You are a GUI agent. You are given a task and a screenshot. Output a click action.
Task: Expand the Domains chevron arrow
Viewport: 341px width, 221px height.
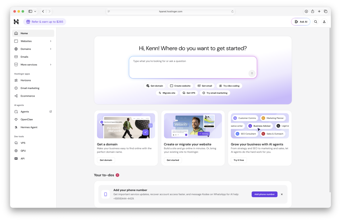point(51,49)
